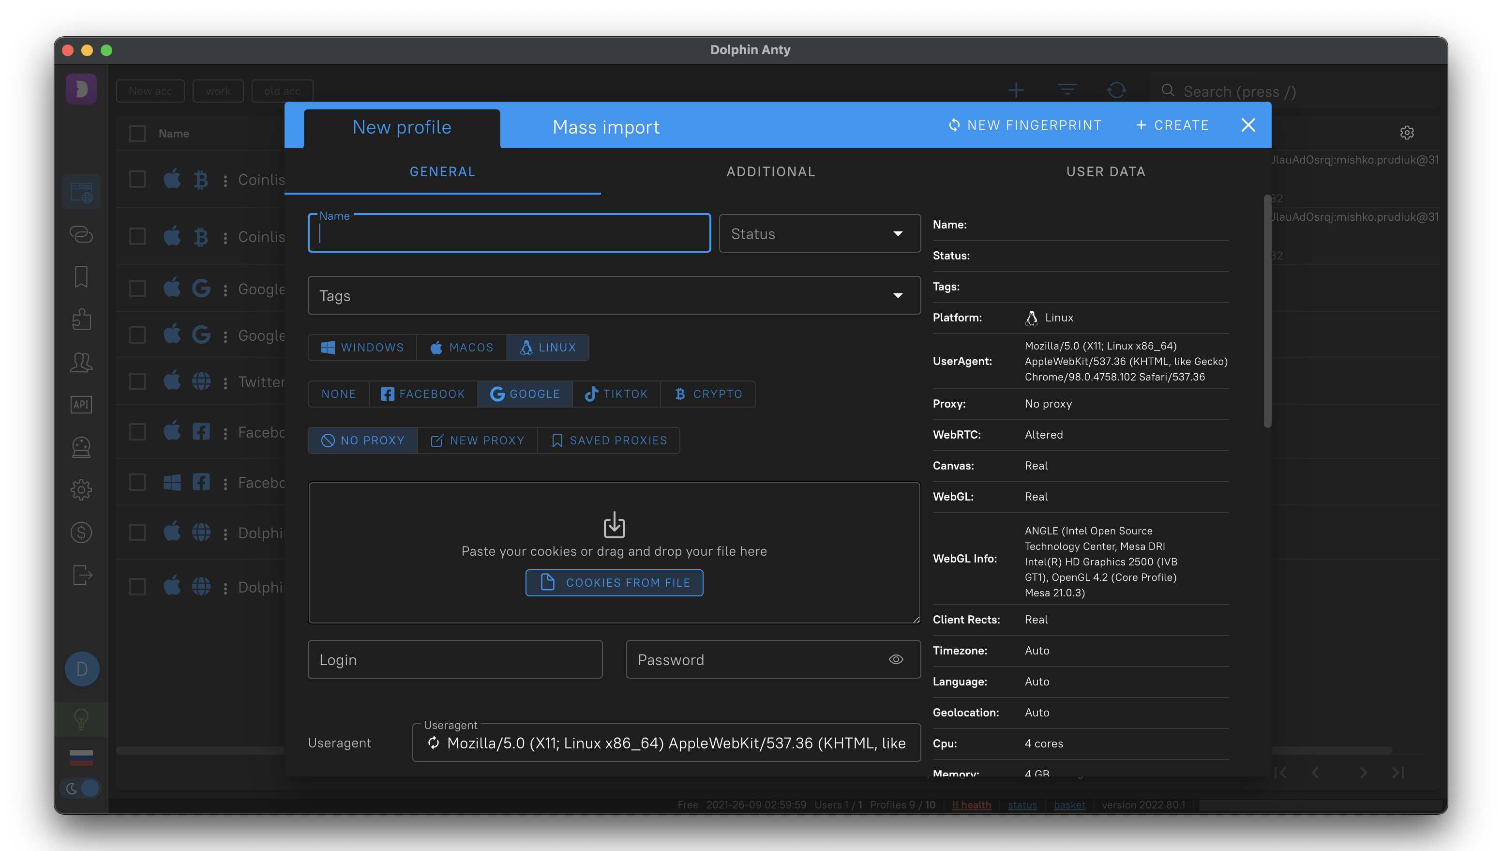
Task: Open the Bookmarks icon in sidebar
Action: click(x=81, y=276)
